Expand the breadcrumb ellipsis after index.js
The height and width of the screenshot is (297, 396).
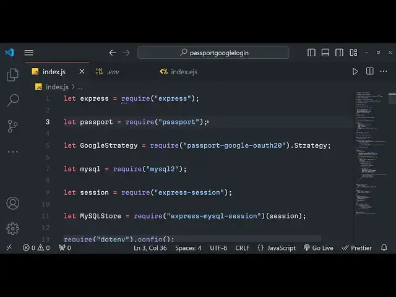click(80, 87)
